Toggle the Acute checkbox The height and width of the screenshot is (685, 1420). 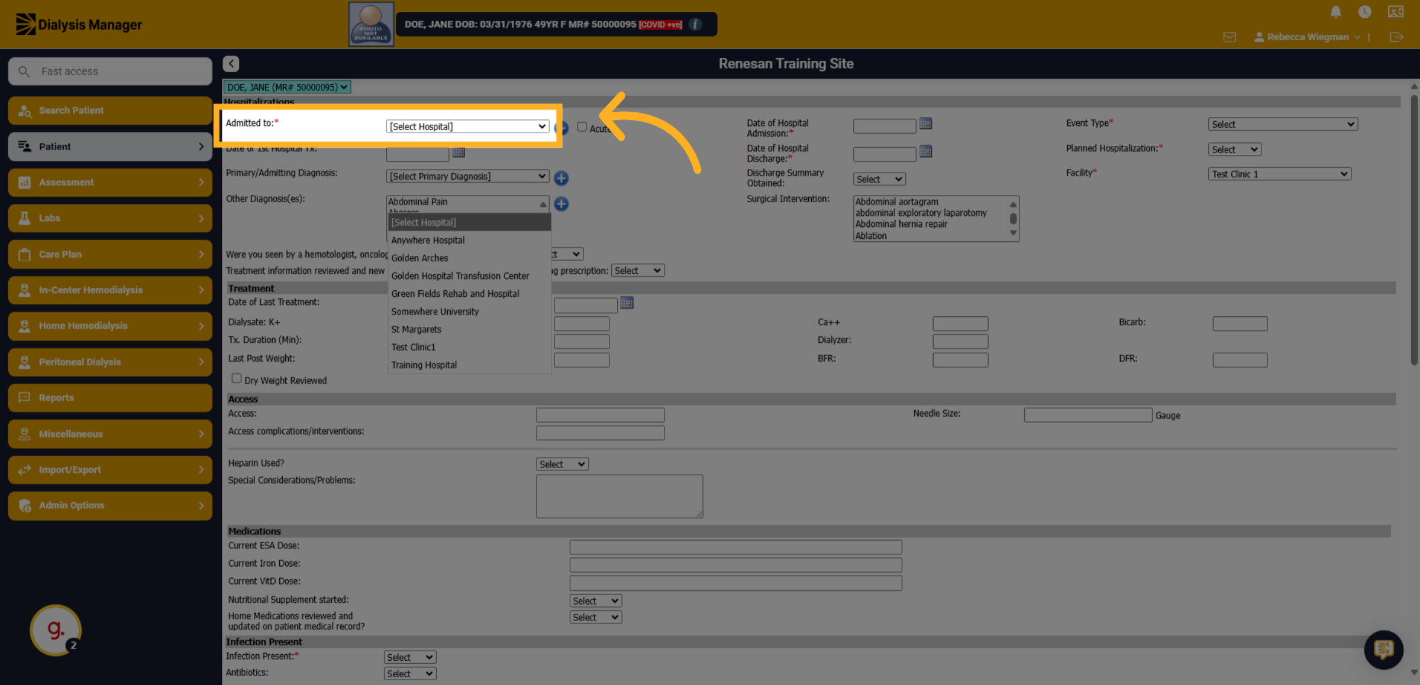tap(582, 127)
